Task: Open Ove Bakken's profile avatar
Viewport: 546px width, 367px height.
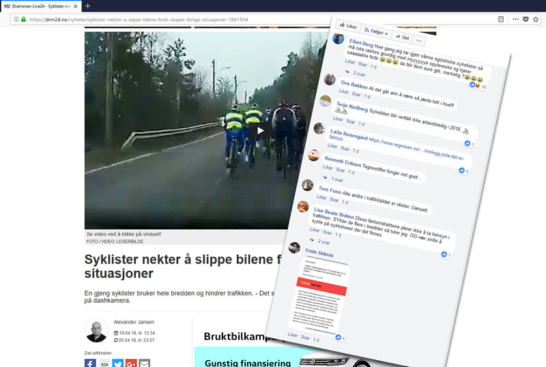Action: coord(330,80)
